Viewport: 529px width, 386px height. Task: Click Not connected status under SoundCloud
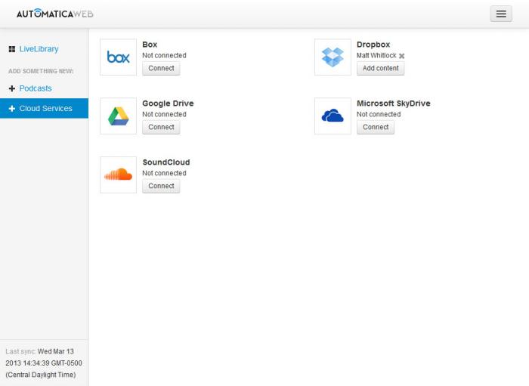tap(164, 173)
